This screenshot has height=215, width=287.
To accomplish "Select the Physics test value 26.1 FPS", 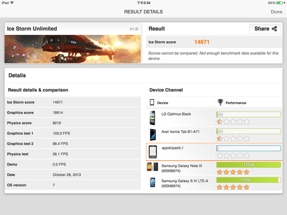I will tap(60, 154).
